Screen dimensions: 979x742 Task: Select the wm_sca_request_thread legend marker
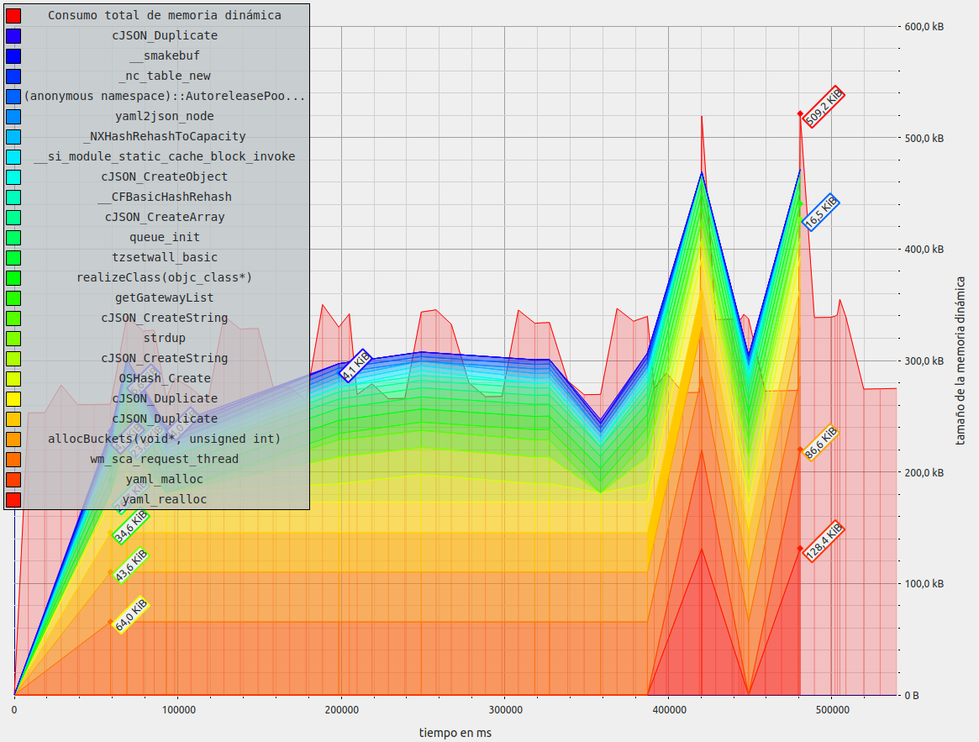(x=13, y=459)
